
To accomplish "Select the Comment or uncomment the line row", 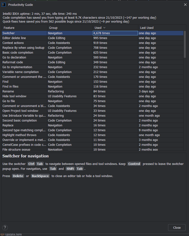I will point(93,77).
